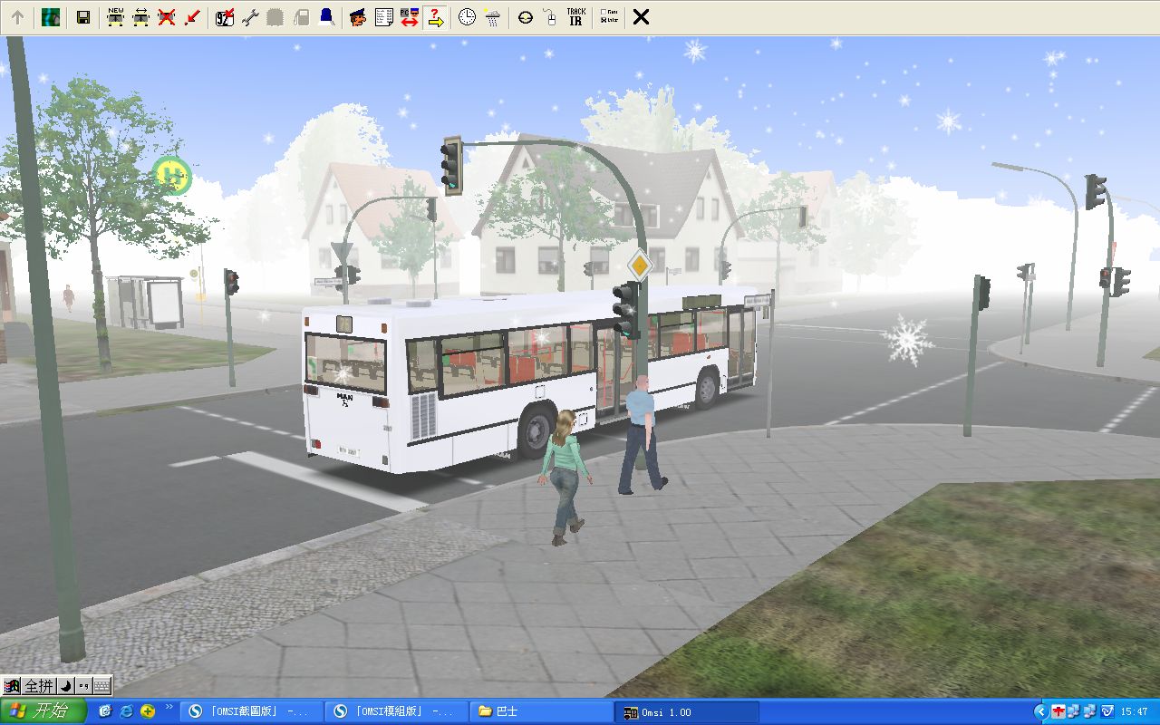This screenshot has height=725, width=1160.
Task: Open the clock time settings
Action: [x=467, y=17]
